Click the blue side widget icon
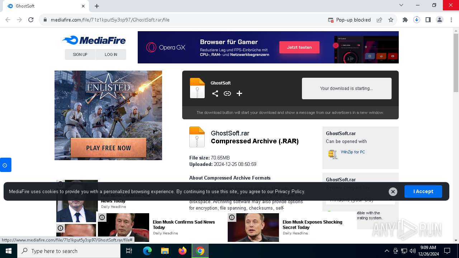Viewport: 459px width, 258px height. (5, 165)
